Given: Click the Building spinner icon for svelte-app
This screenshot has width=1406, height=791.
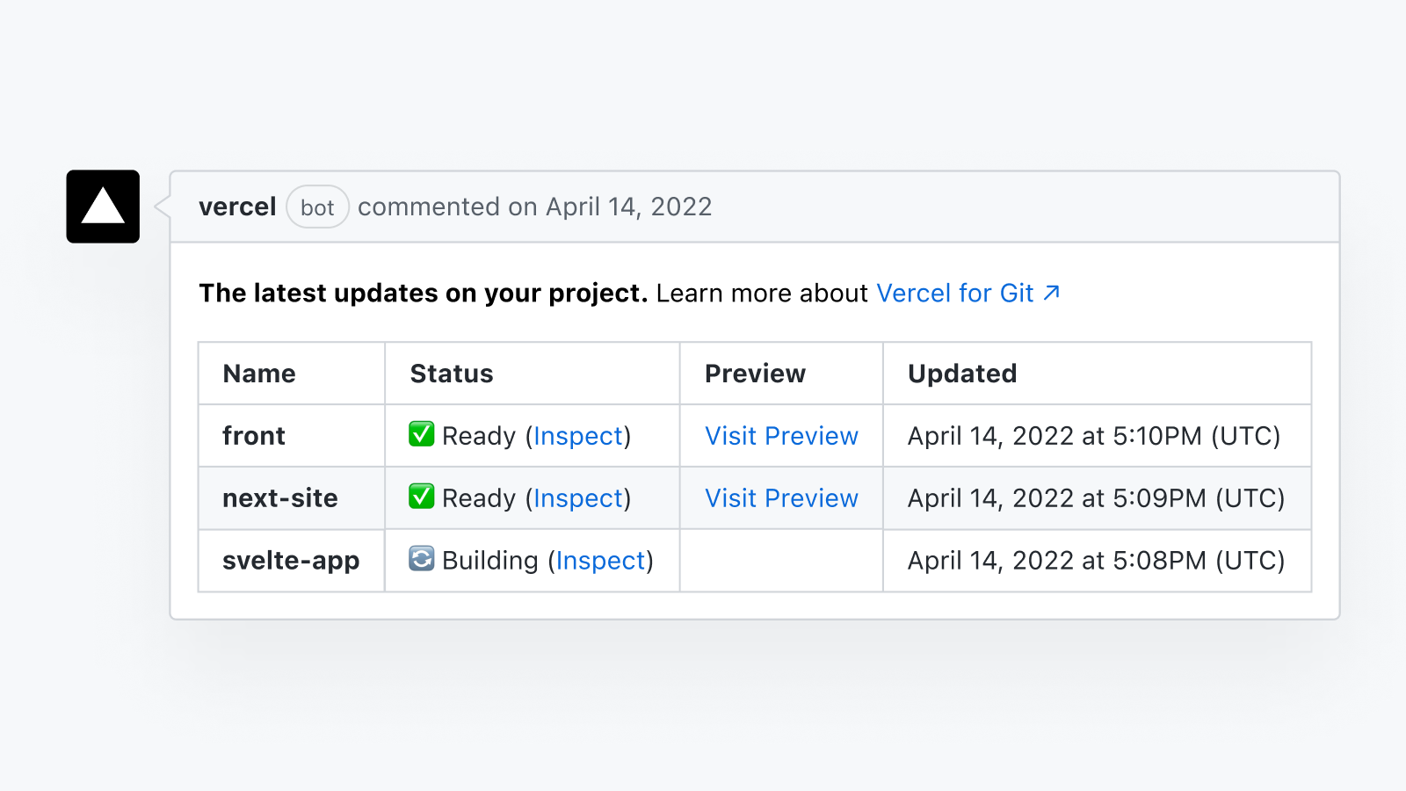Looking at the screenshot, I should (421, 560).
